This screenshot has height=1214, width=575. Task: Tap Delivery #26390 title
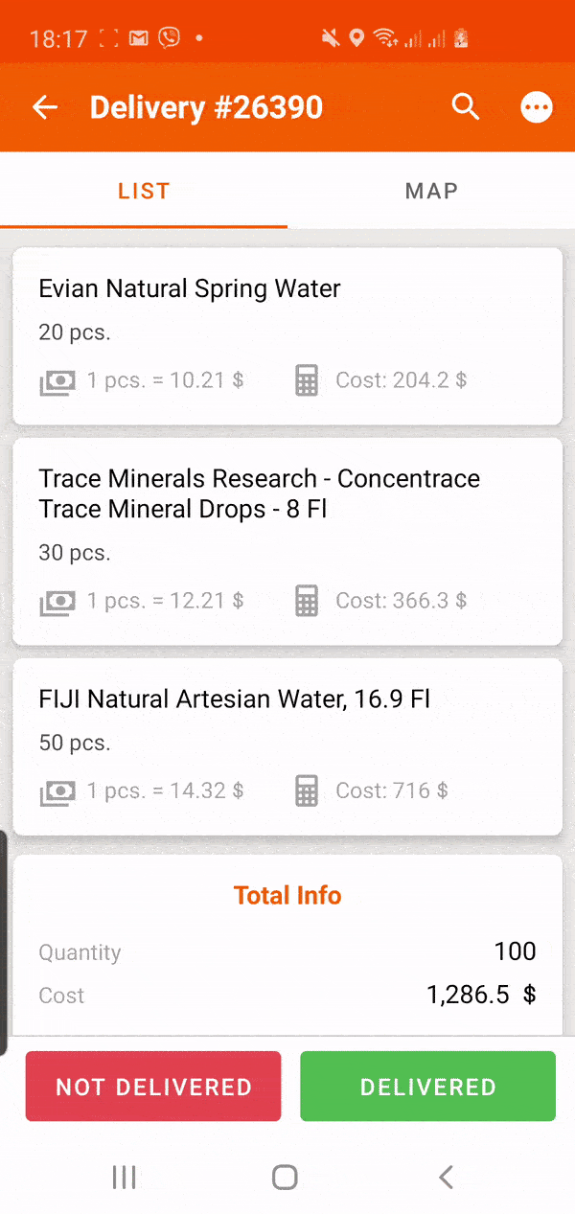(x=206, y=107)
